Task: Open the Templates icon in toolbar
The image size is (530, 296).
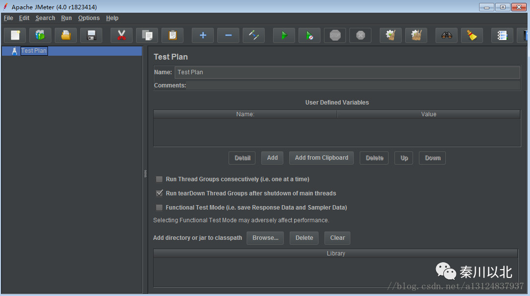Action: 40,35
